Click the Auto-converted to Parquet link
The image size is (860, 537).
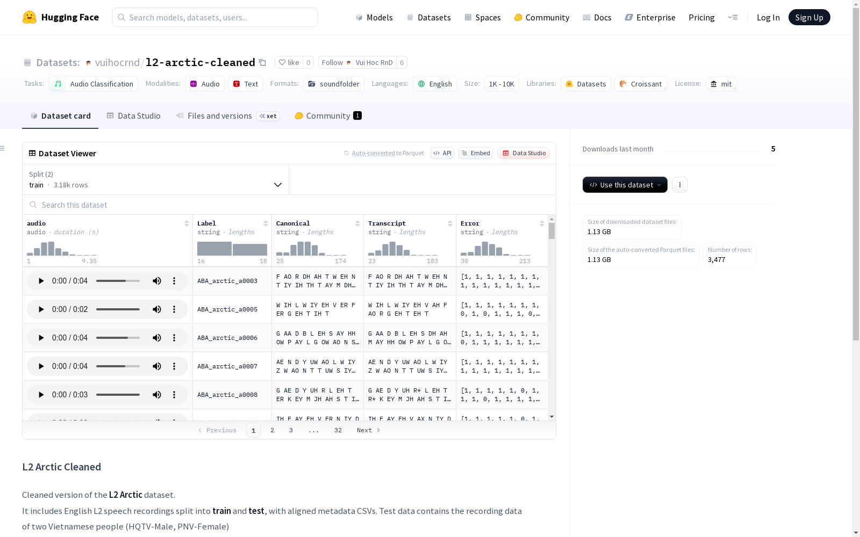click(388, 153)
